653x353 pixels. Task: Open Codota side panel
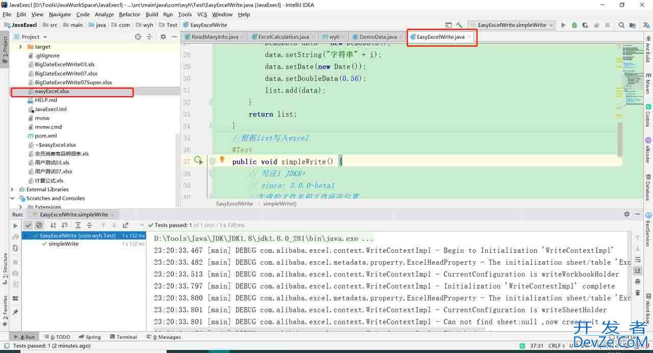point(648,115)
